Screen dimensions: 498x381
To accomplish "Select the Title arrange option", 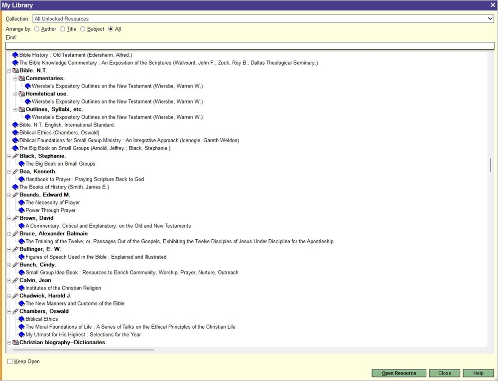I will coord(63,29).
